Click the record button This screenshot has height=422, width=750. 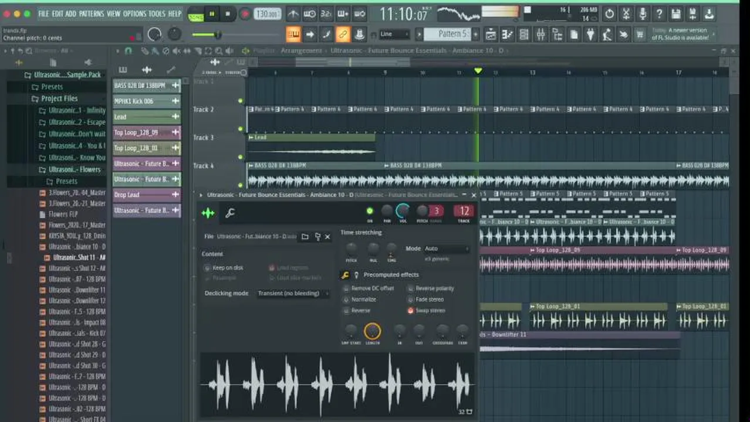(x=245, y=14)
